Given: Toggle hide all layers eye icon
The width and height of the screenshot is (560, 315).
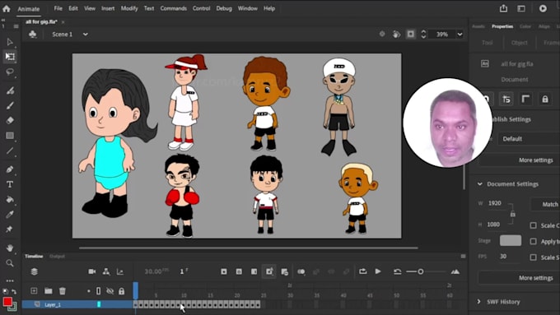Looking at the screenshot, I should [x=110, y=291].
